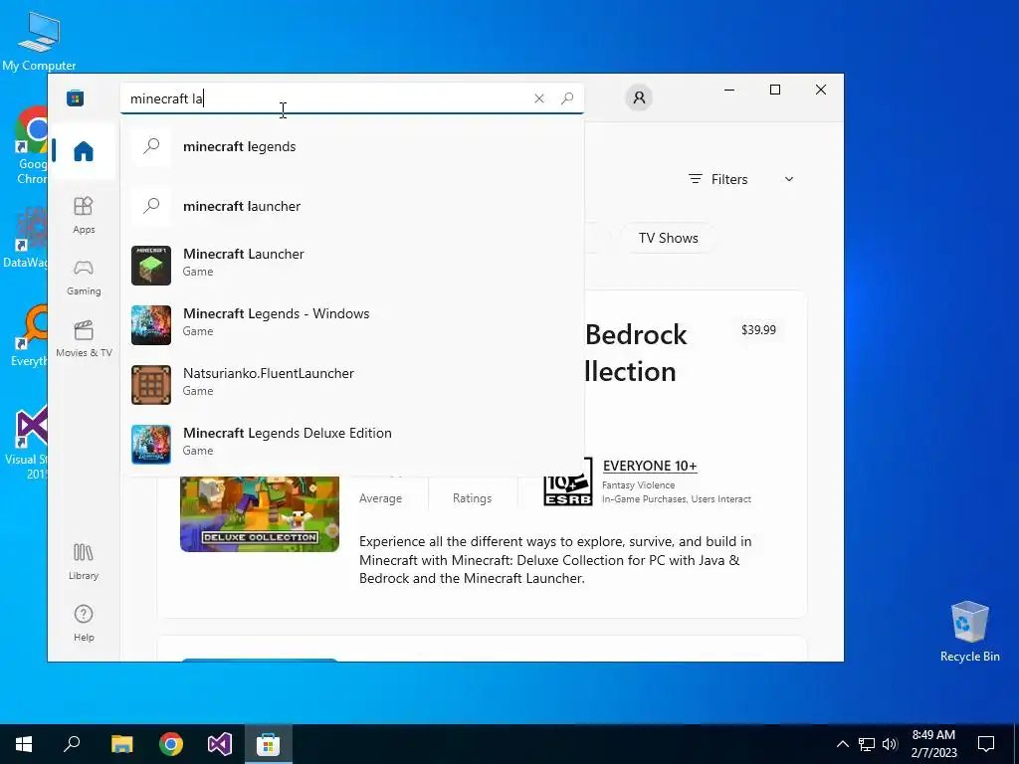Select the Minecraft Legends - Windows icon
The width and height of the screenshot is (1019, 764).
(151, 325)
